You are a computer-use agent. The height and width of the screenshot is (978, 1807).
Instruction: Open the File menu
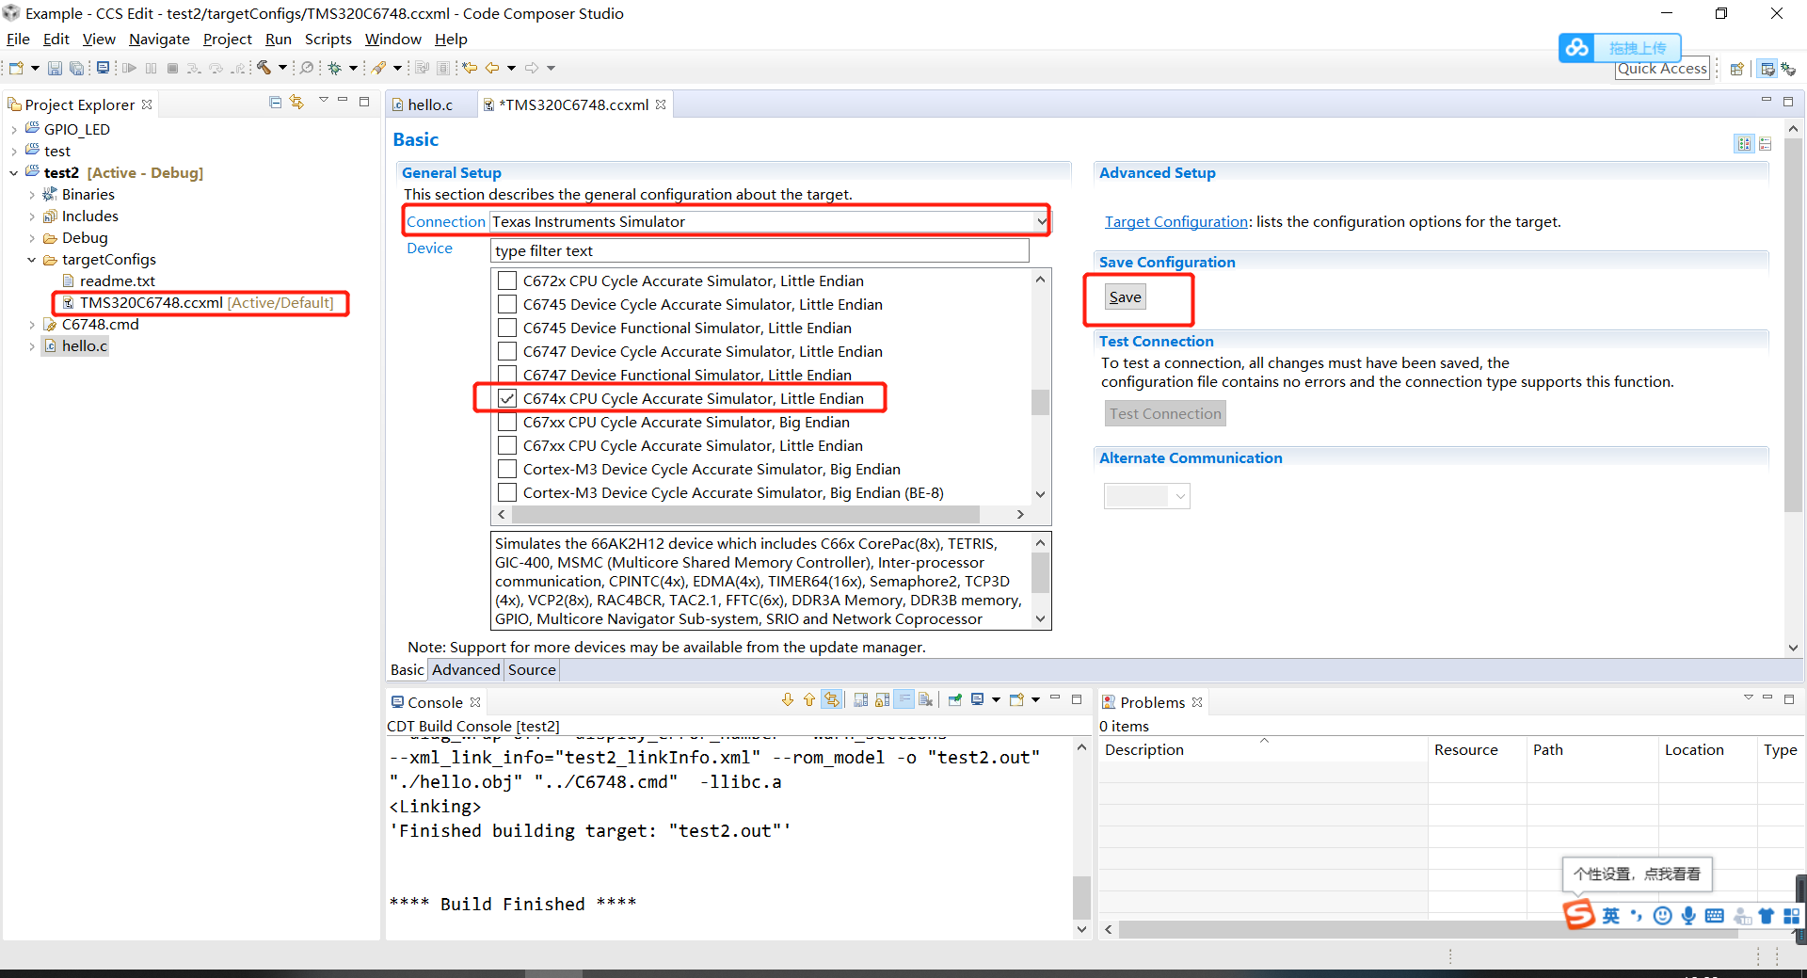(x=18, y=39)
